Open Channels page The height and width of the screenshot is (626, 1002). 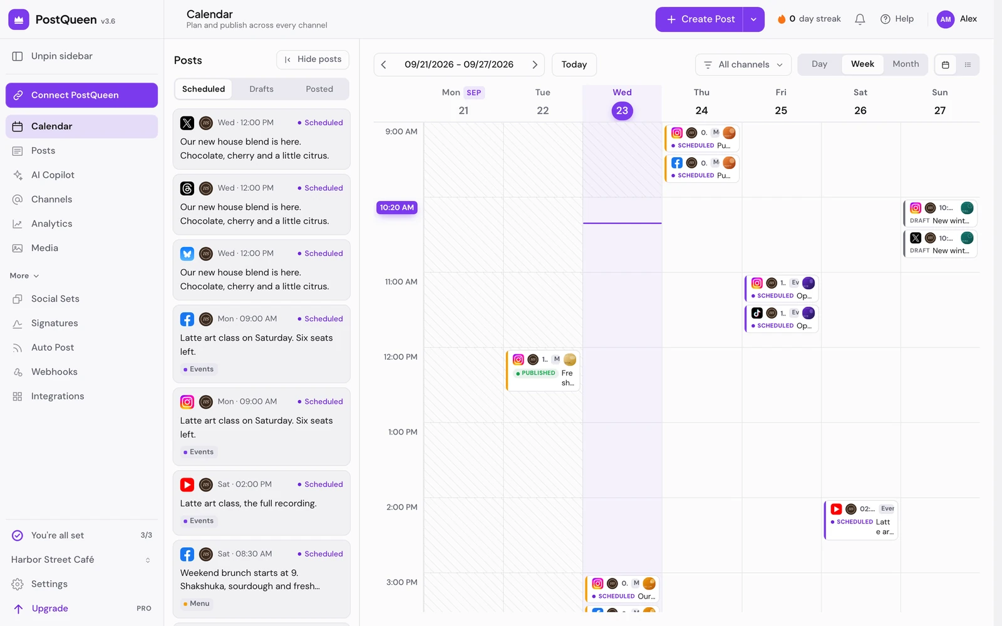point(81,199)
